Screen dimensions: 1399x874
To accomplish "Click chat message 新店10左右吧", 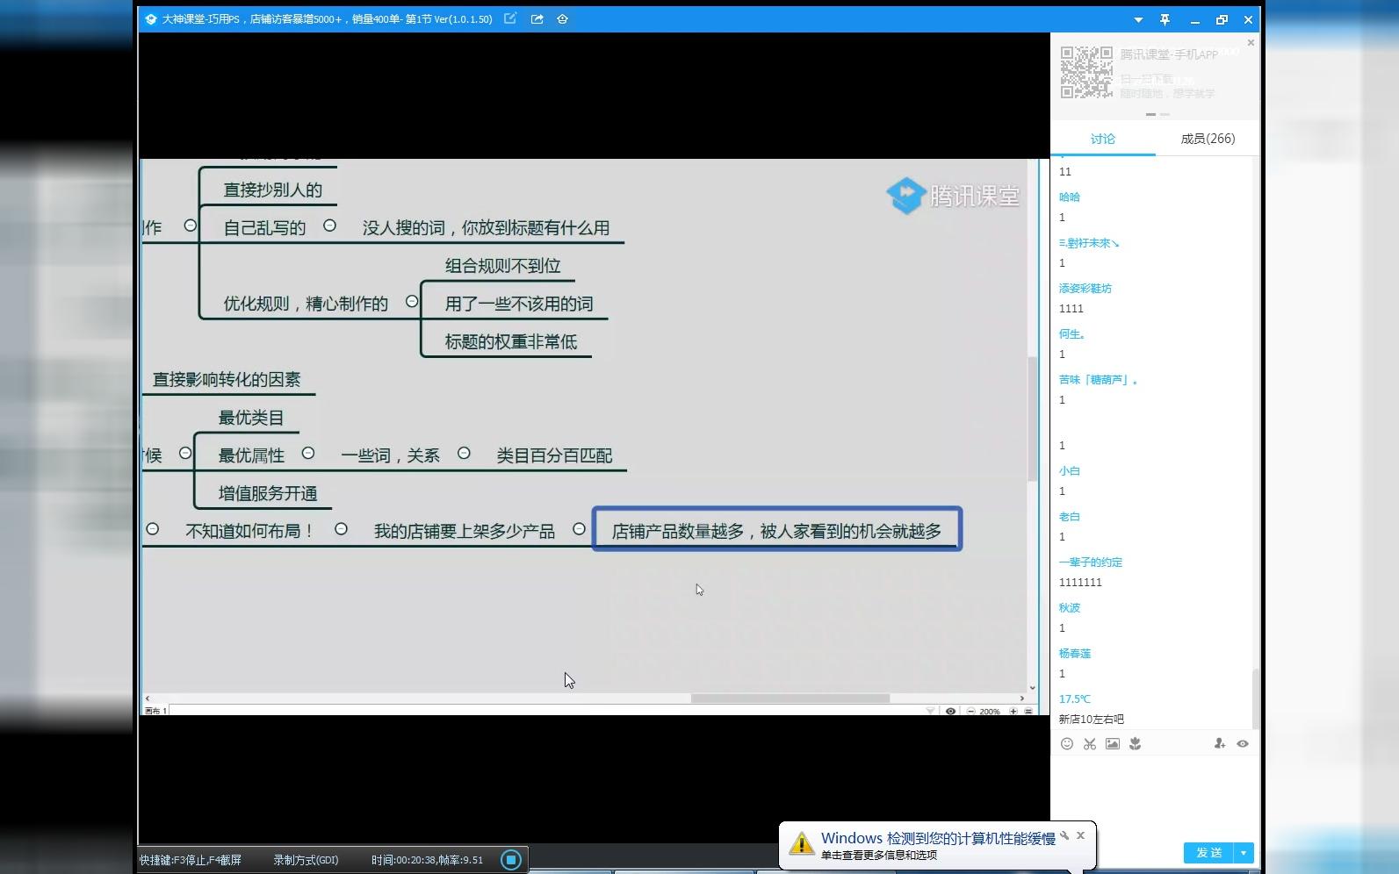I will point(1091,719).
